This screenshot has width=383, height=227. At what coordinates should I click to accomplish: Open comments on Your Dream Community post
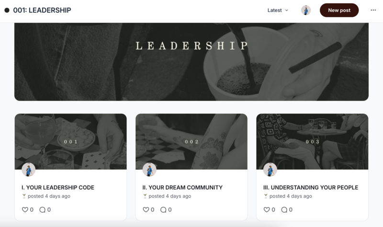point(163,210)
